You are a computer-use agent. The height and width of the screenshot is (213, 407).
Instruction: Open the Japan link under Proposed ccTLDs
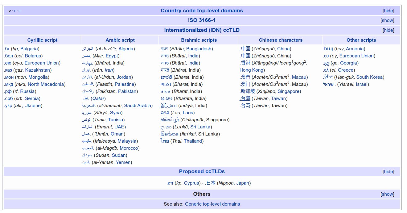tap(243, 183)
